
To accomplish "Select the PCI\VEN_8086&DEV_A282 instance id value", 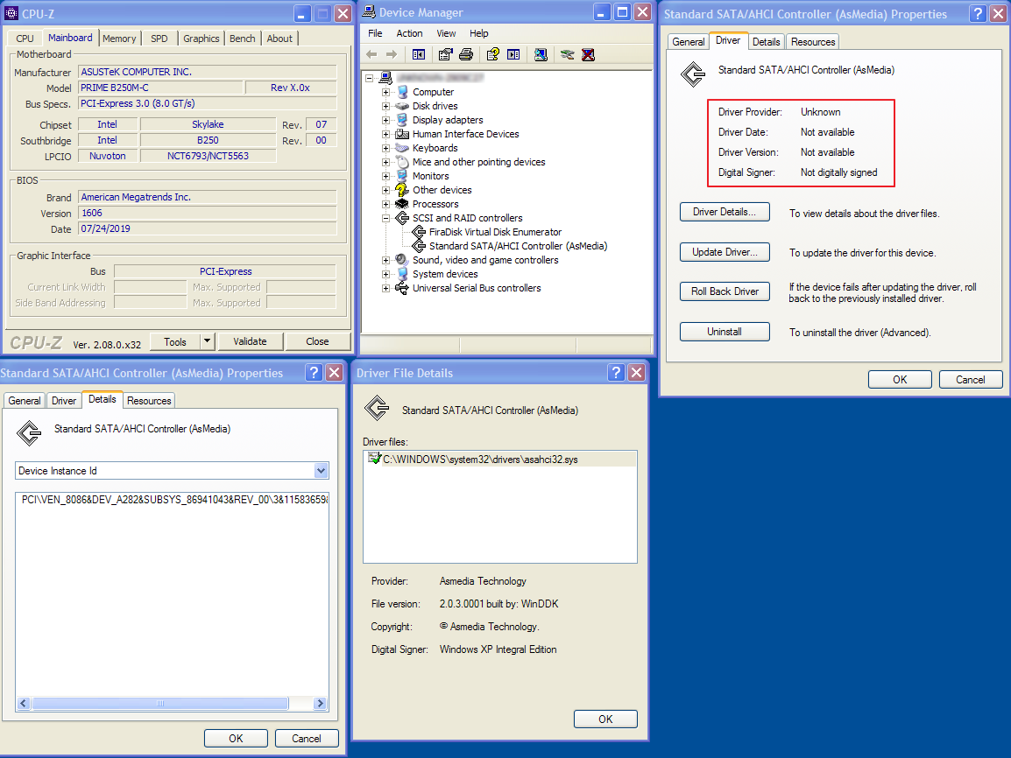I will point(173,499).
